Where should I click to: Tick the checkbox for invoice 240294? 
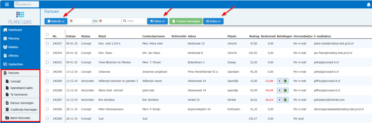(x=47, y=53)
